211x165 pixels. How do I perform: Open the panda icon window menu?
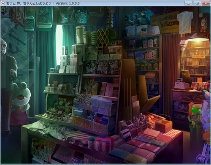click(x=3, y=3)
